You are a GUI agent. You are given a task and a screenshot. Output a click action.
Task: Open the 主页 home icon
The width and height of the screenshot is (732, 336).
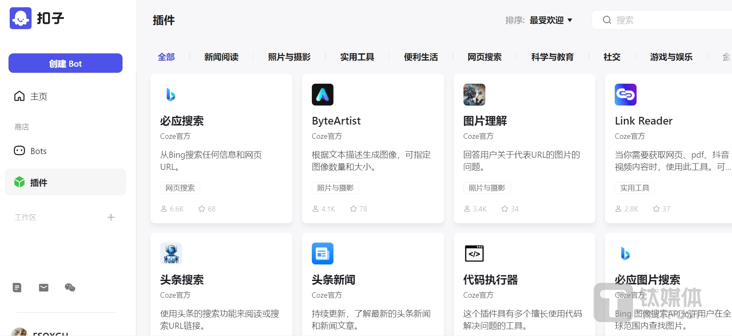pos(19,96)
